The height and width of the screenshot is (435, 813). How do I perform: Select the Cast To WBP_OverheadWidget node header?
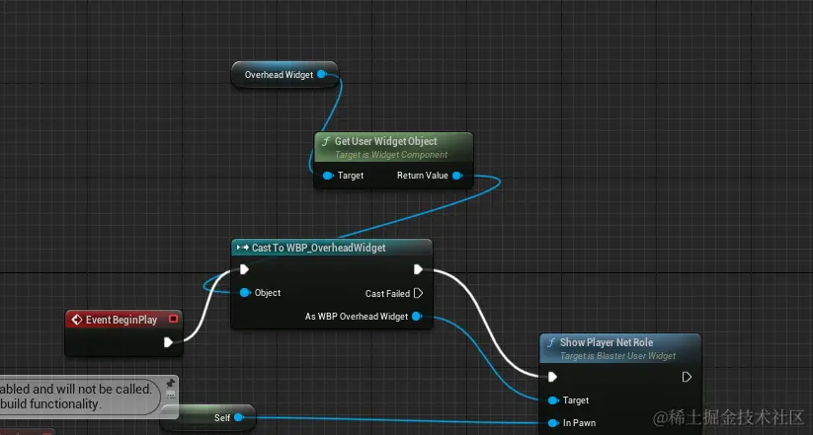331,248
